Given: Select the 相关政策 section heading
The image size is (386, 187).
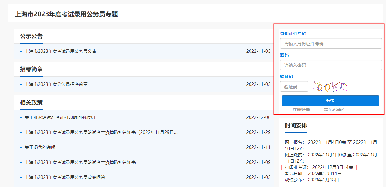Looking at the screenshot, I should (x=31, y=102).
